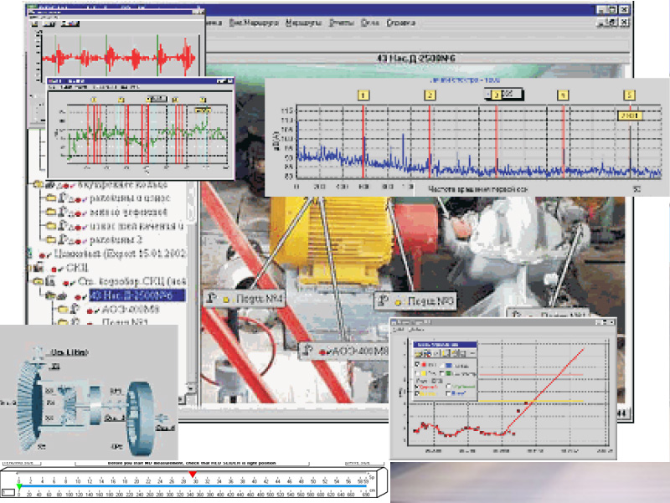Screen dimensions: 670x503
Task: Click the '43 Нас.Д-2500№6' heading above the photo
Action: point(416,58)
